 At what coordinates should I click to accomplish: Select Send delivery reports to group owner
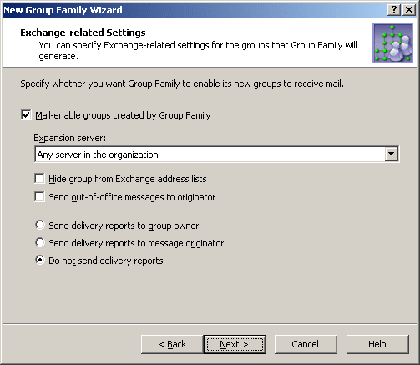coord(40,225)
